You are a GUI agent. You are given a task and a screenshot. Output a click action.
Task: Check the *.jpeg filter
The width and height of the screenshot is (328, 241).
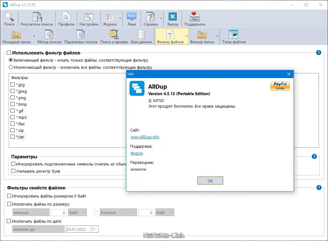12,91
